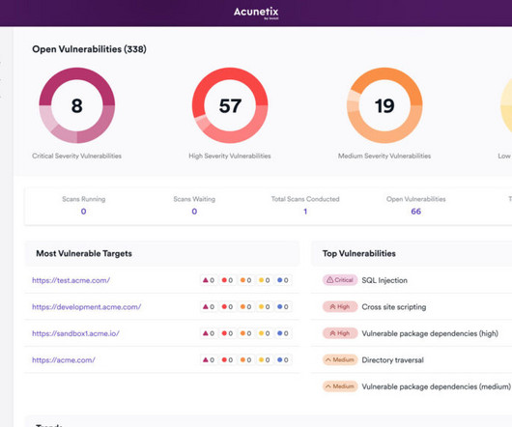Screen dimensions: 512x427
Task: Click the Most Vulnerable Targets heading
Action: pyautogui.click(x=84, y=254)
